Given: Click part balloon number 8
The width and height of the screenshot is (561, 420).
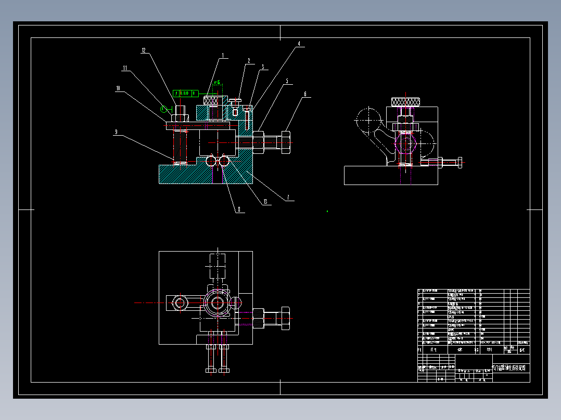Looking at the screenshot, I should click(x=239, y=209).
